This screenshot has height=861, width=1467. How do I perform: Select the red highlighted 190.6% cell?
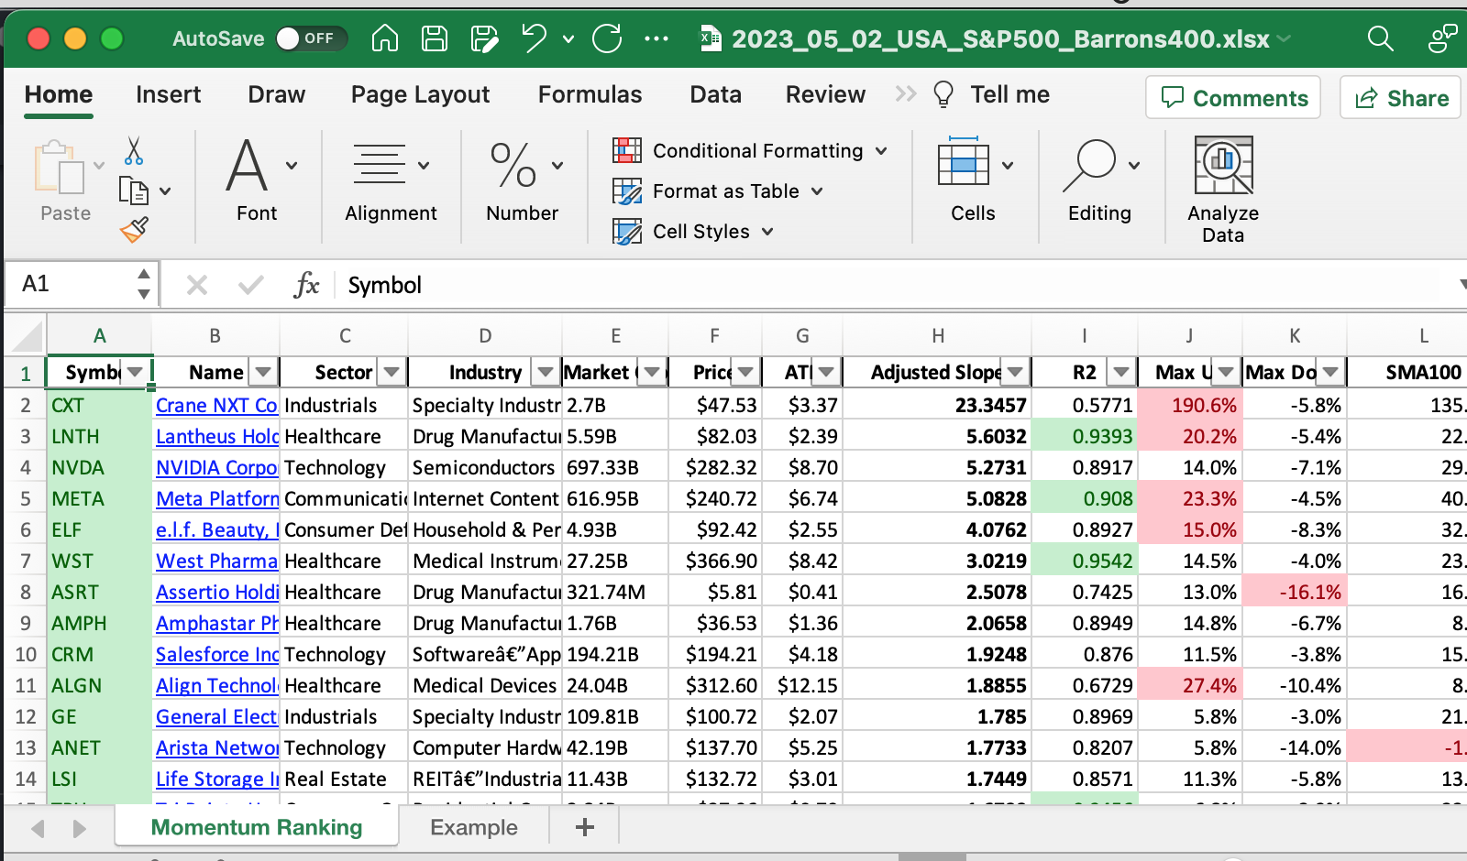(x=1190, y=405)
